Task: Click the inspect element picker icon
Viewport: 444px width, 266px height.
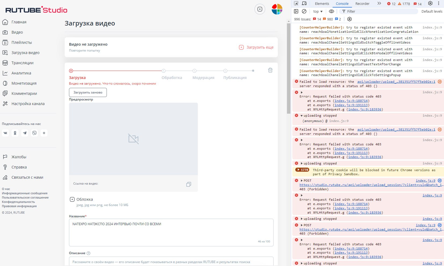Action: (296, 3)
